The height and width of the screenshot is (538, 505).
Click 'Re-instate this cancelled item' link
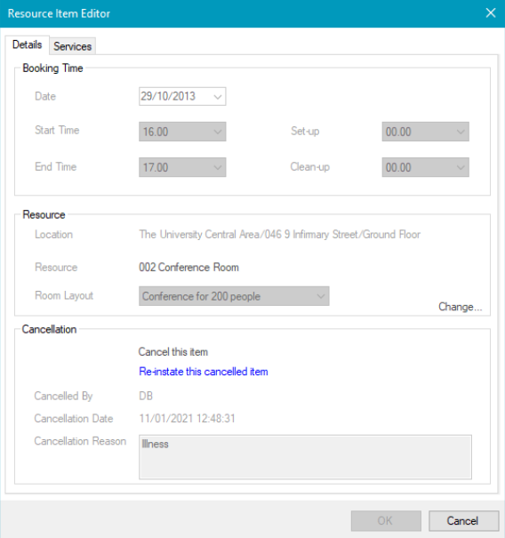[x=204, y=372]
